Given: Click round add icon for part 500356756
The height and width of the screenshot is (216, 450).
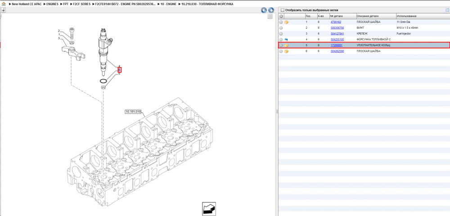Looking at the screenshot, I should (281, 28).
